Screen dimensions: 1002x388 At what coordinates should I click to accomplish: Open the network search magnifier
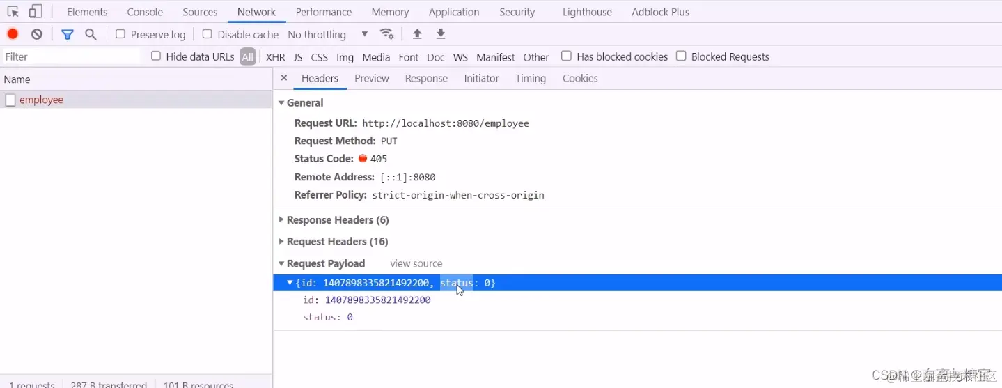91,34
